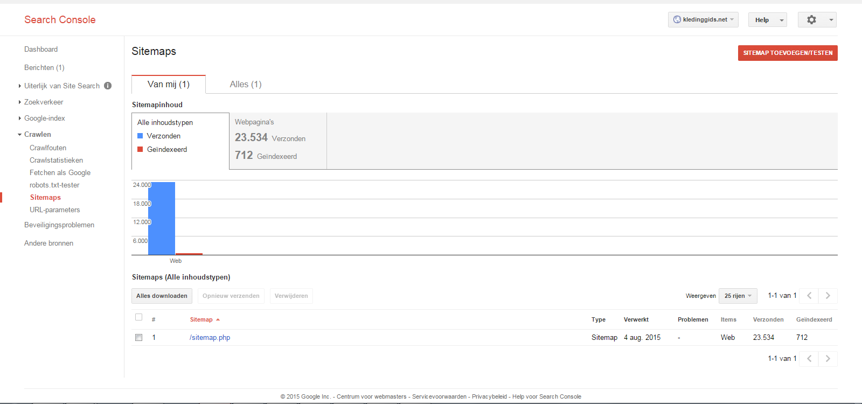The height and width of the screenshot is (404, 862).
Task: Click the red Geïndexeerd legend swatch
Action: pos(140,149)
